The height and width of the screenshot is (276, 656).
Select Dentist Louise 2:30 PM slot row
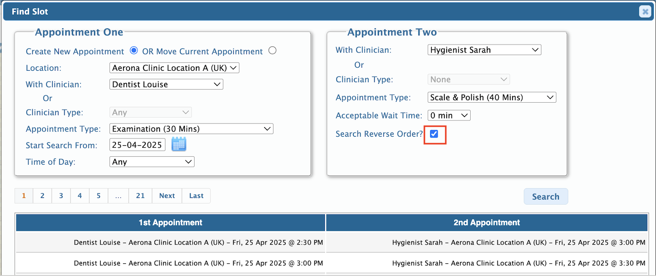pyautogui.click(x=171, y=242)
